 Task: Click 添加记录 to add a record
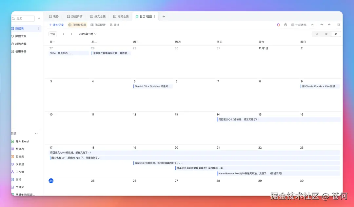[56, 25]
